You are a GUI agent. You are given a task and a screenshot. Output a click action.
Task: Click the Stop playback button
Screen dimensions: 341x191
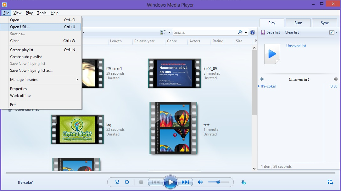click(x=141, y=182)
